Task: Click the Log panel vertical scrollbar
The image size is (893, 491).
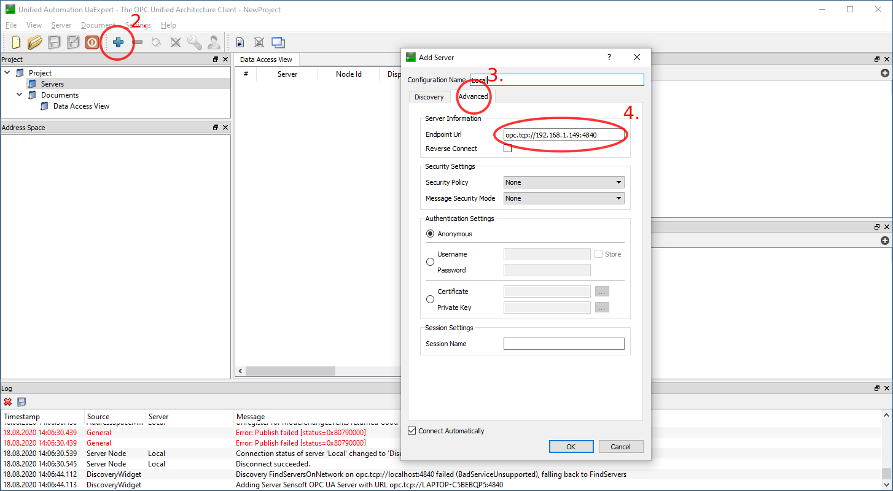Action: point(886,474)
